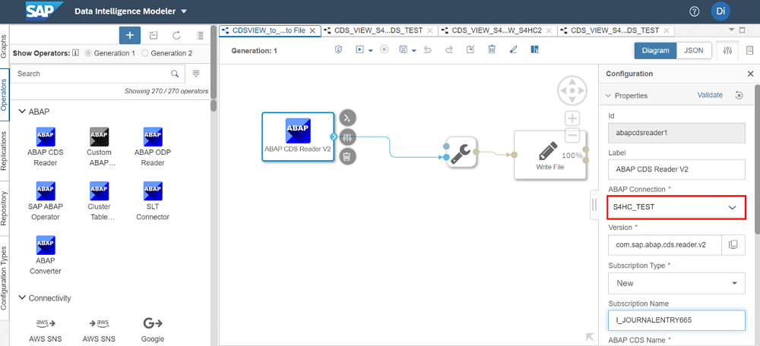Open the Configuration Types side tab
Viewport: 760px width, 346px height.
pyautogui.click(x=4, y=278)
